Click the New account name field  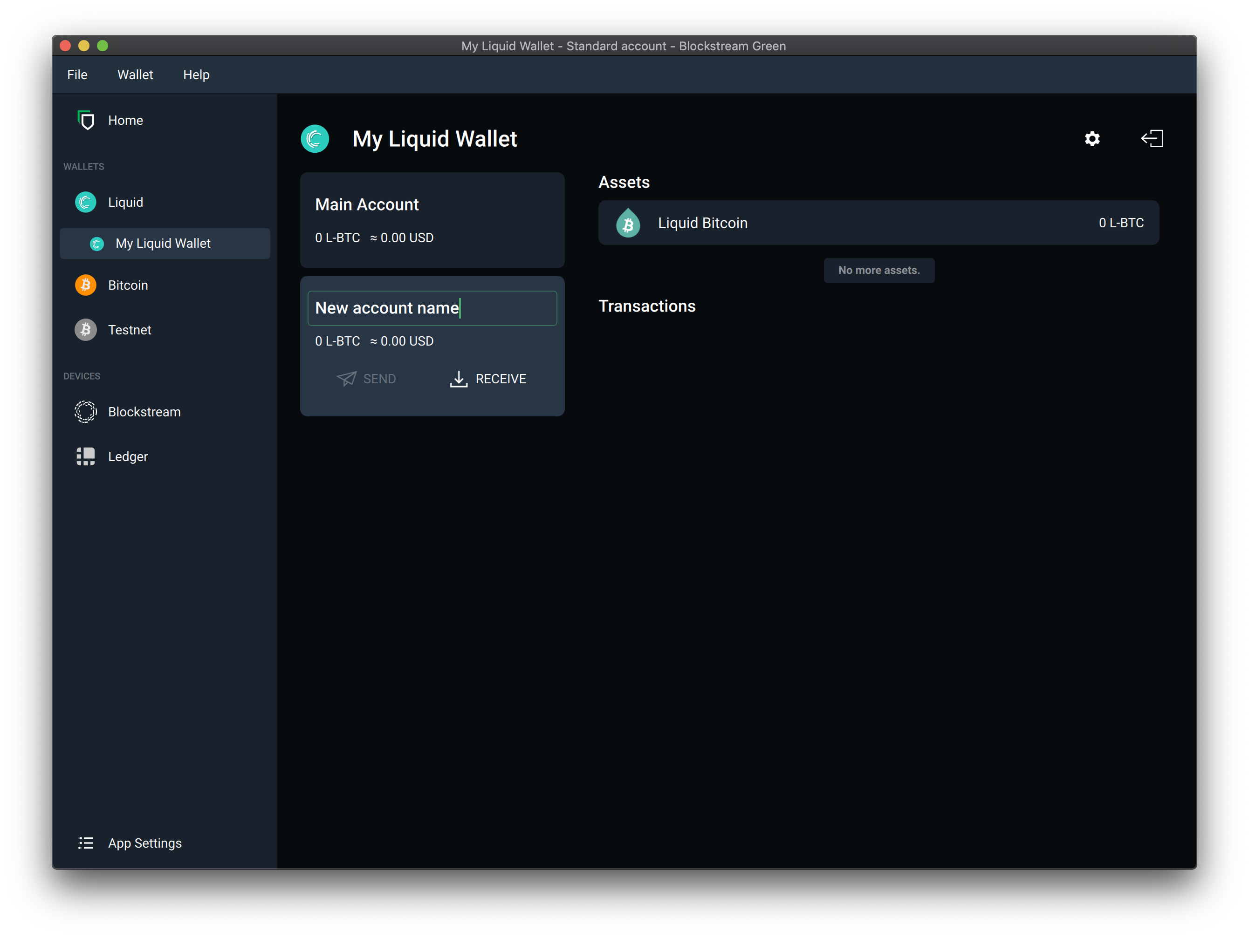pyautogui.click(x=432, y=308)
